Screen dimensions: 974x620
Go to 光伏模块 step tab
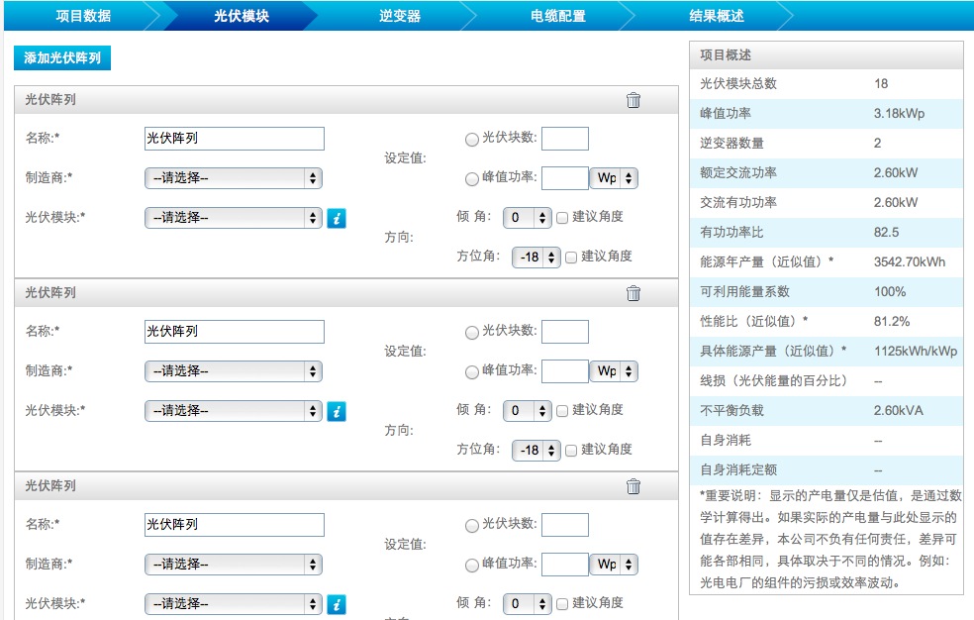241,16
